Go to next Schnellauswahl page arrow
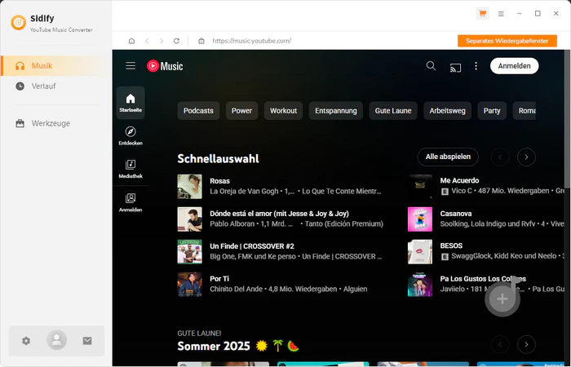 coord(526,157)
